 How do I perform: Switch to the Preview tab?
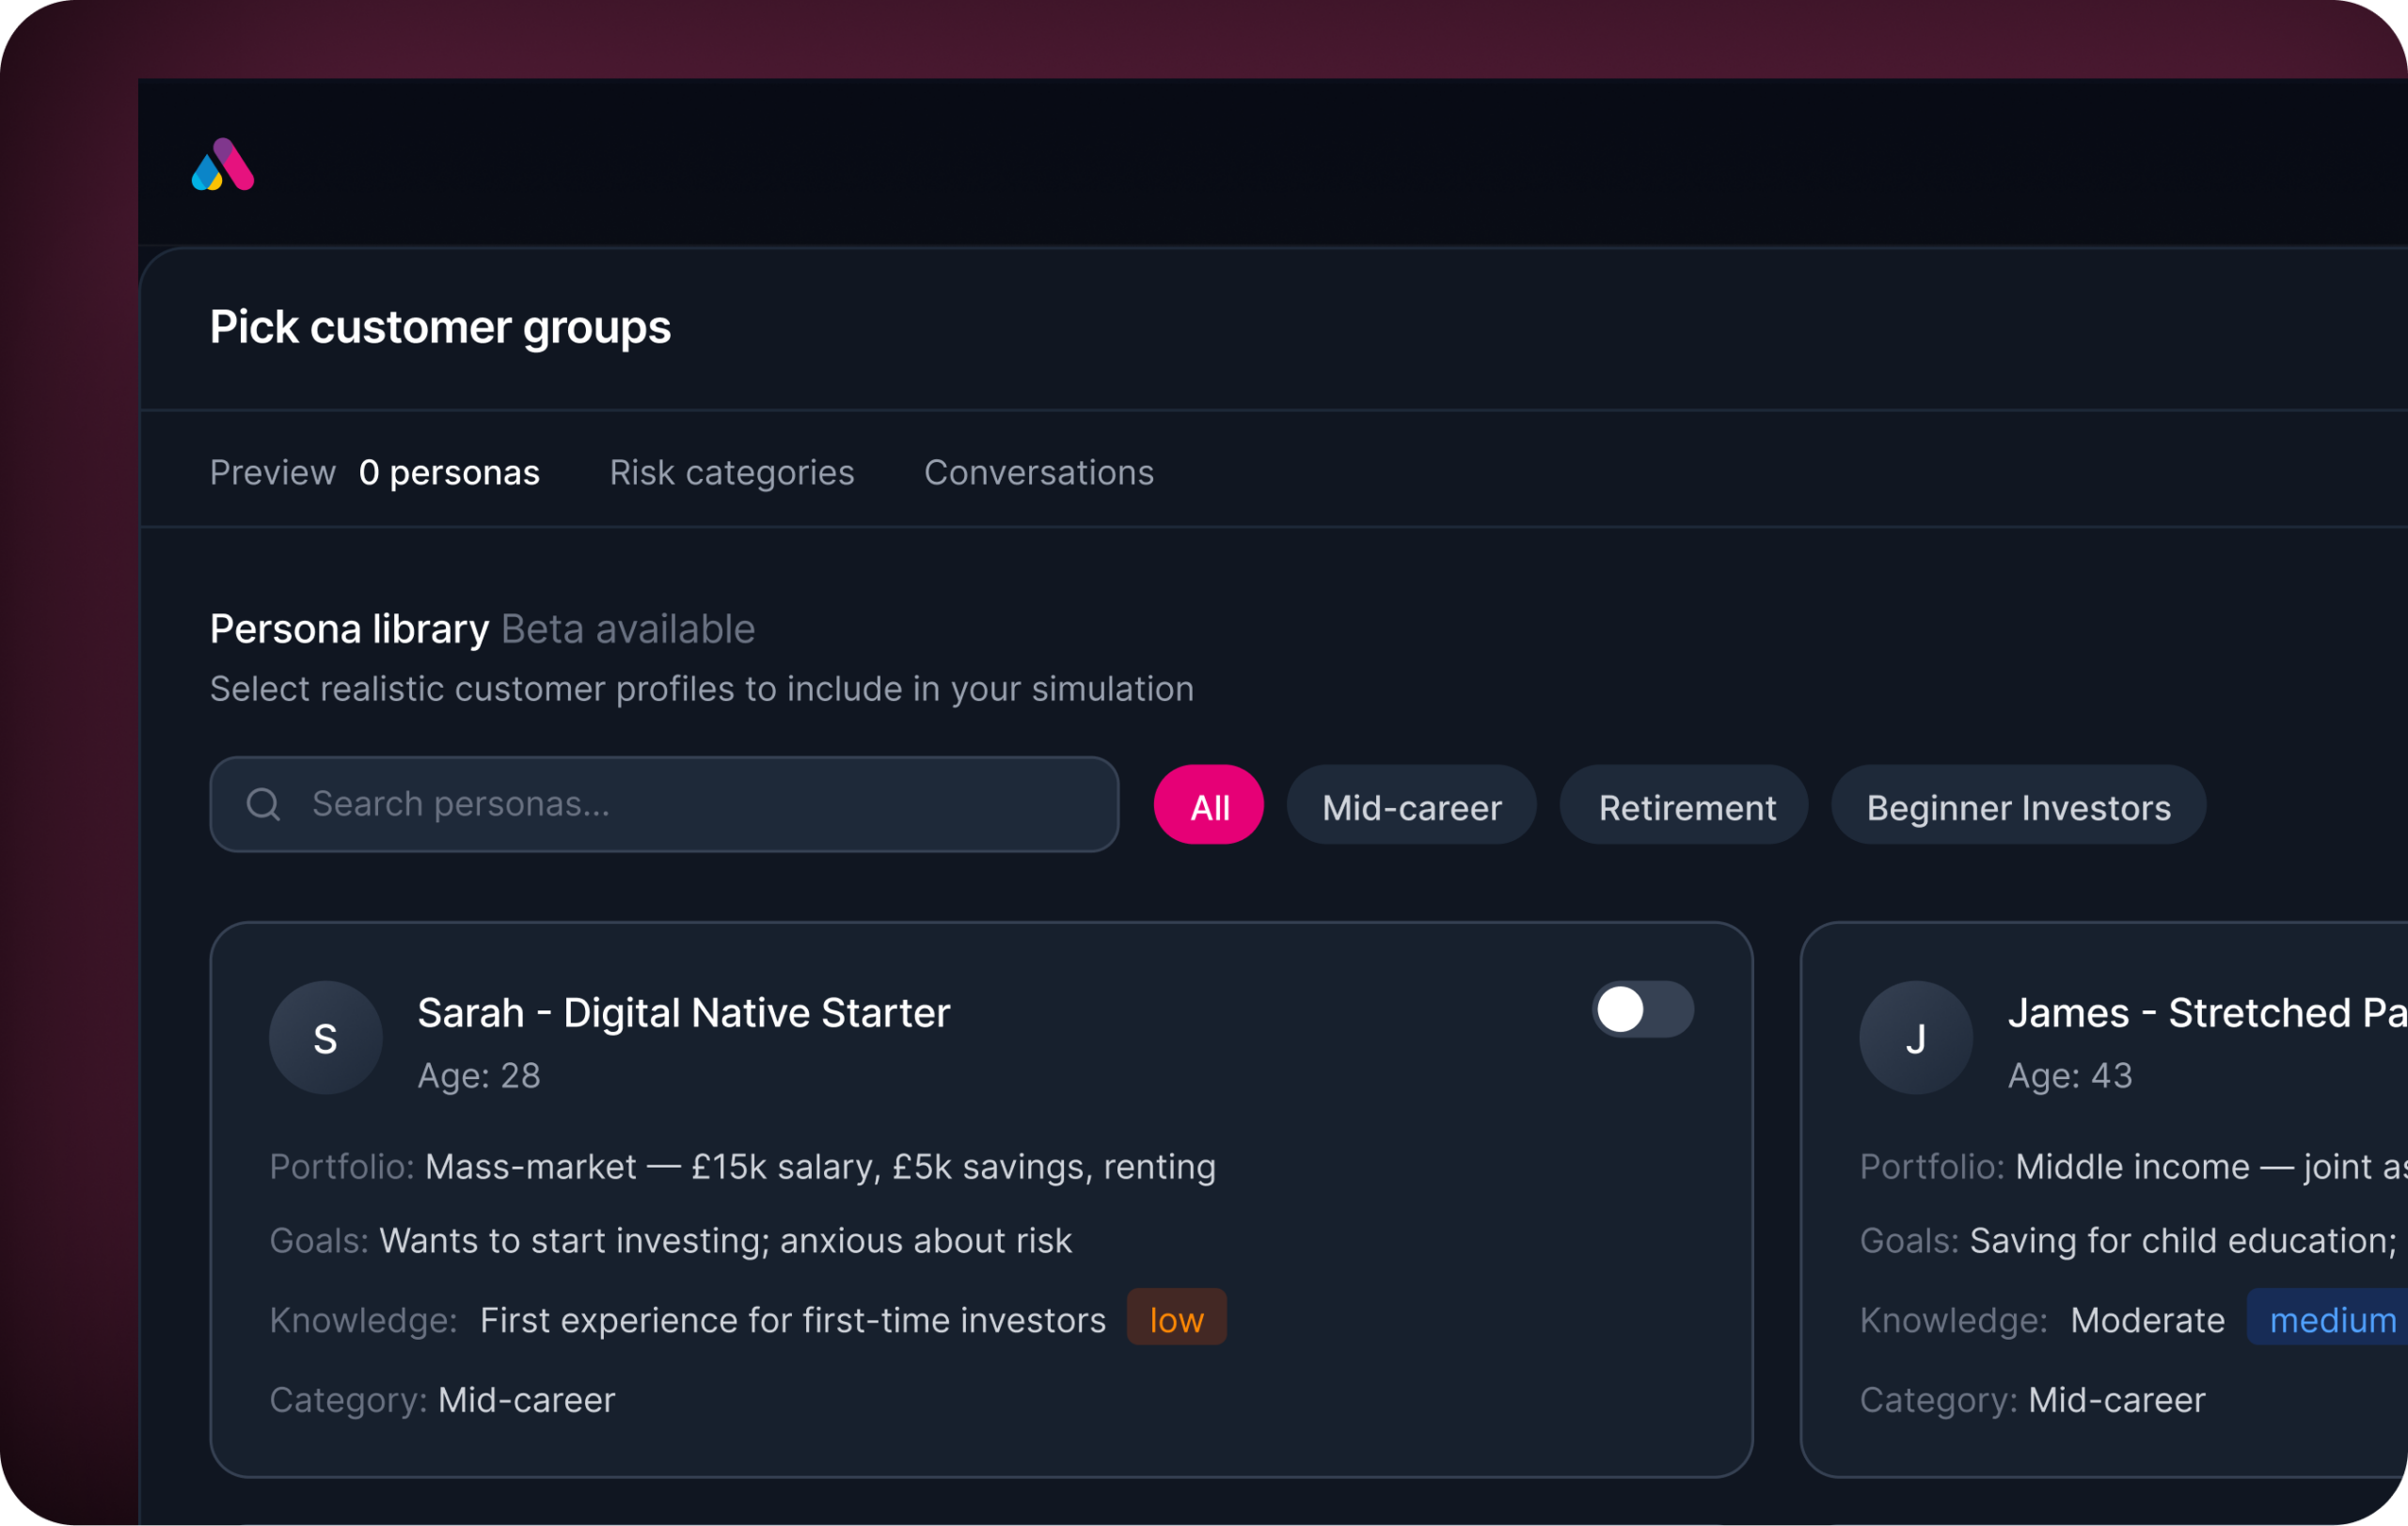(272, 472)
